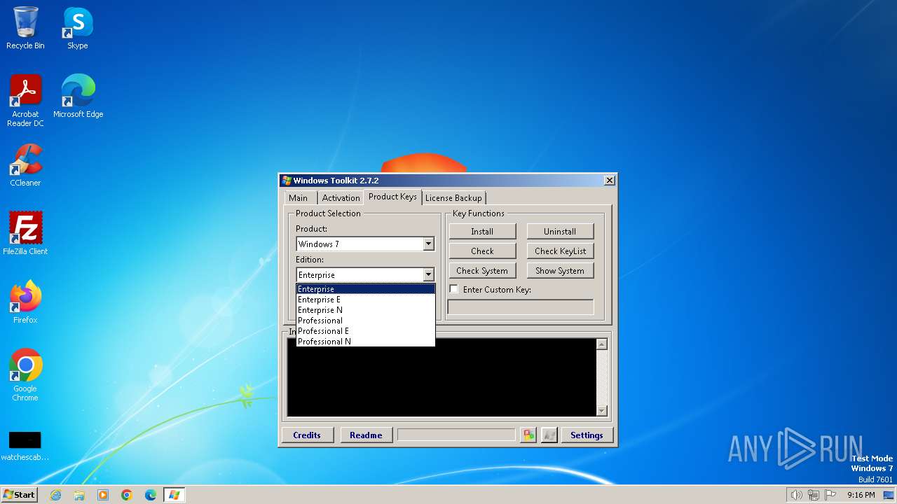Select Enterprise from the edition list

click(x=365, y=288)
